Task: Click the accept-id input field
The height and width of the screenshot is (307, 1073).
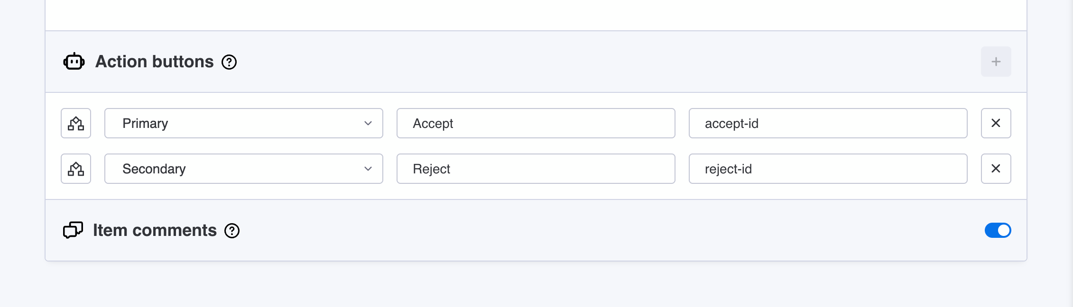Action: 828,123
